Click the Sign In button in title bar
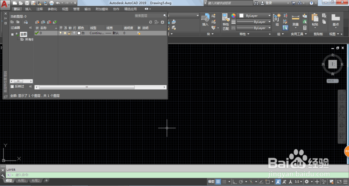 [266, 3]
